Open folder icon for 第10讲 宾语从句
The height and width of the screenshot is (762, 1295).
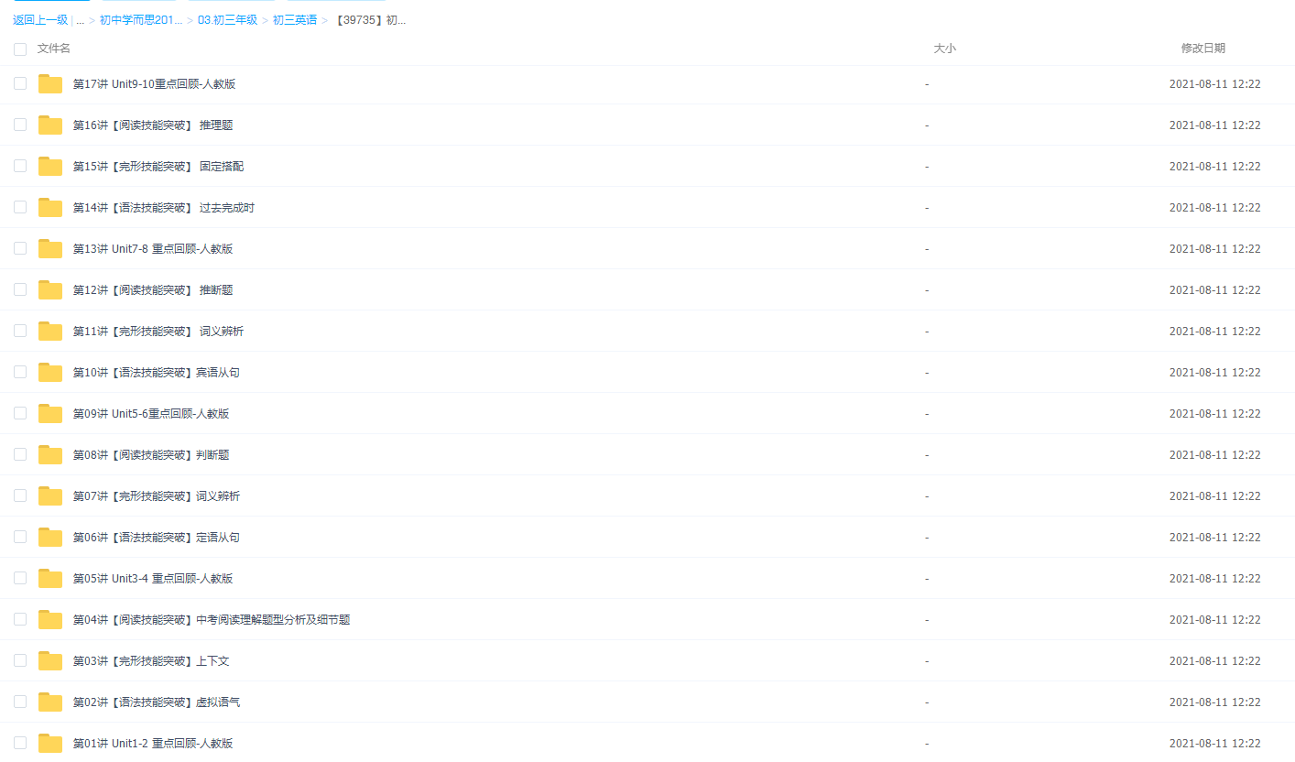point(50,373)
